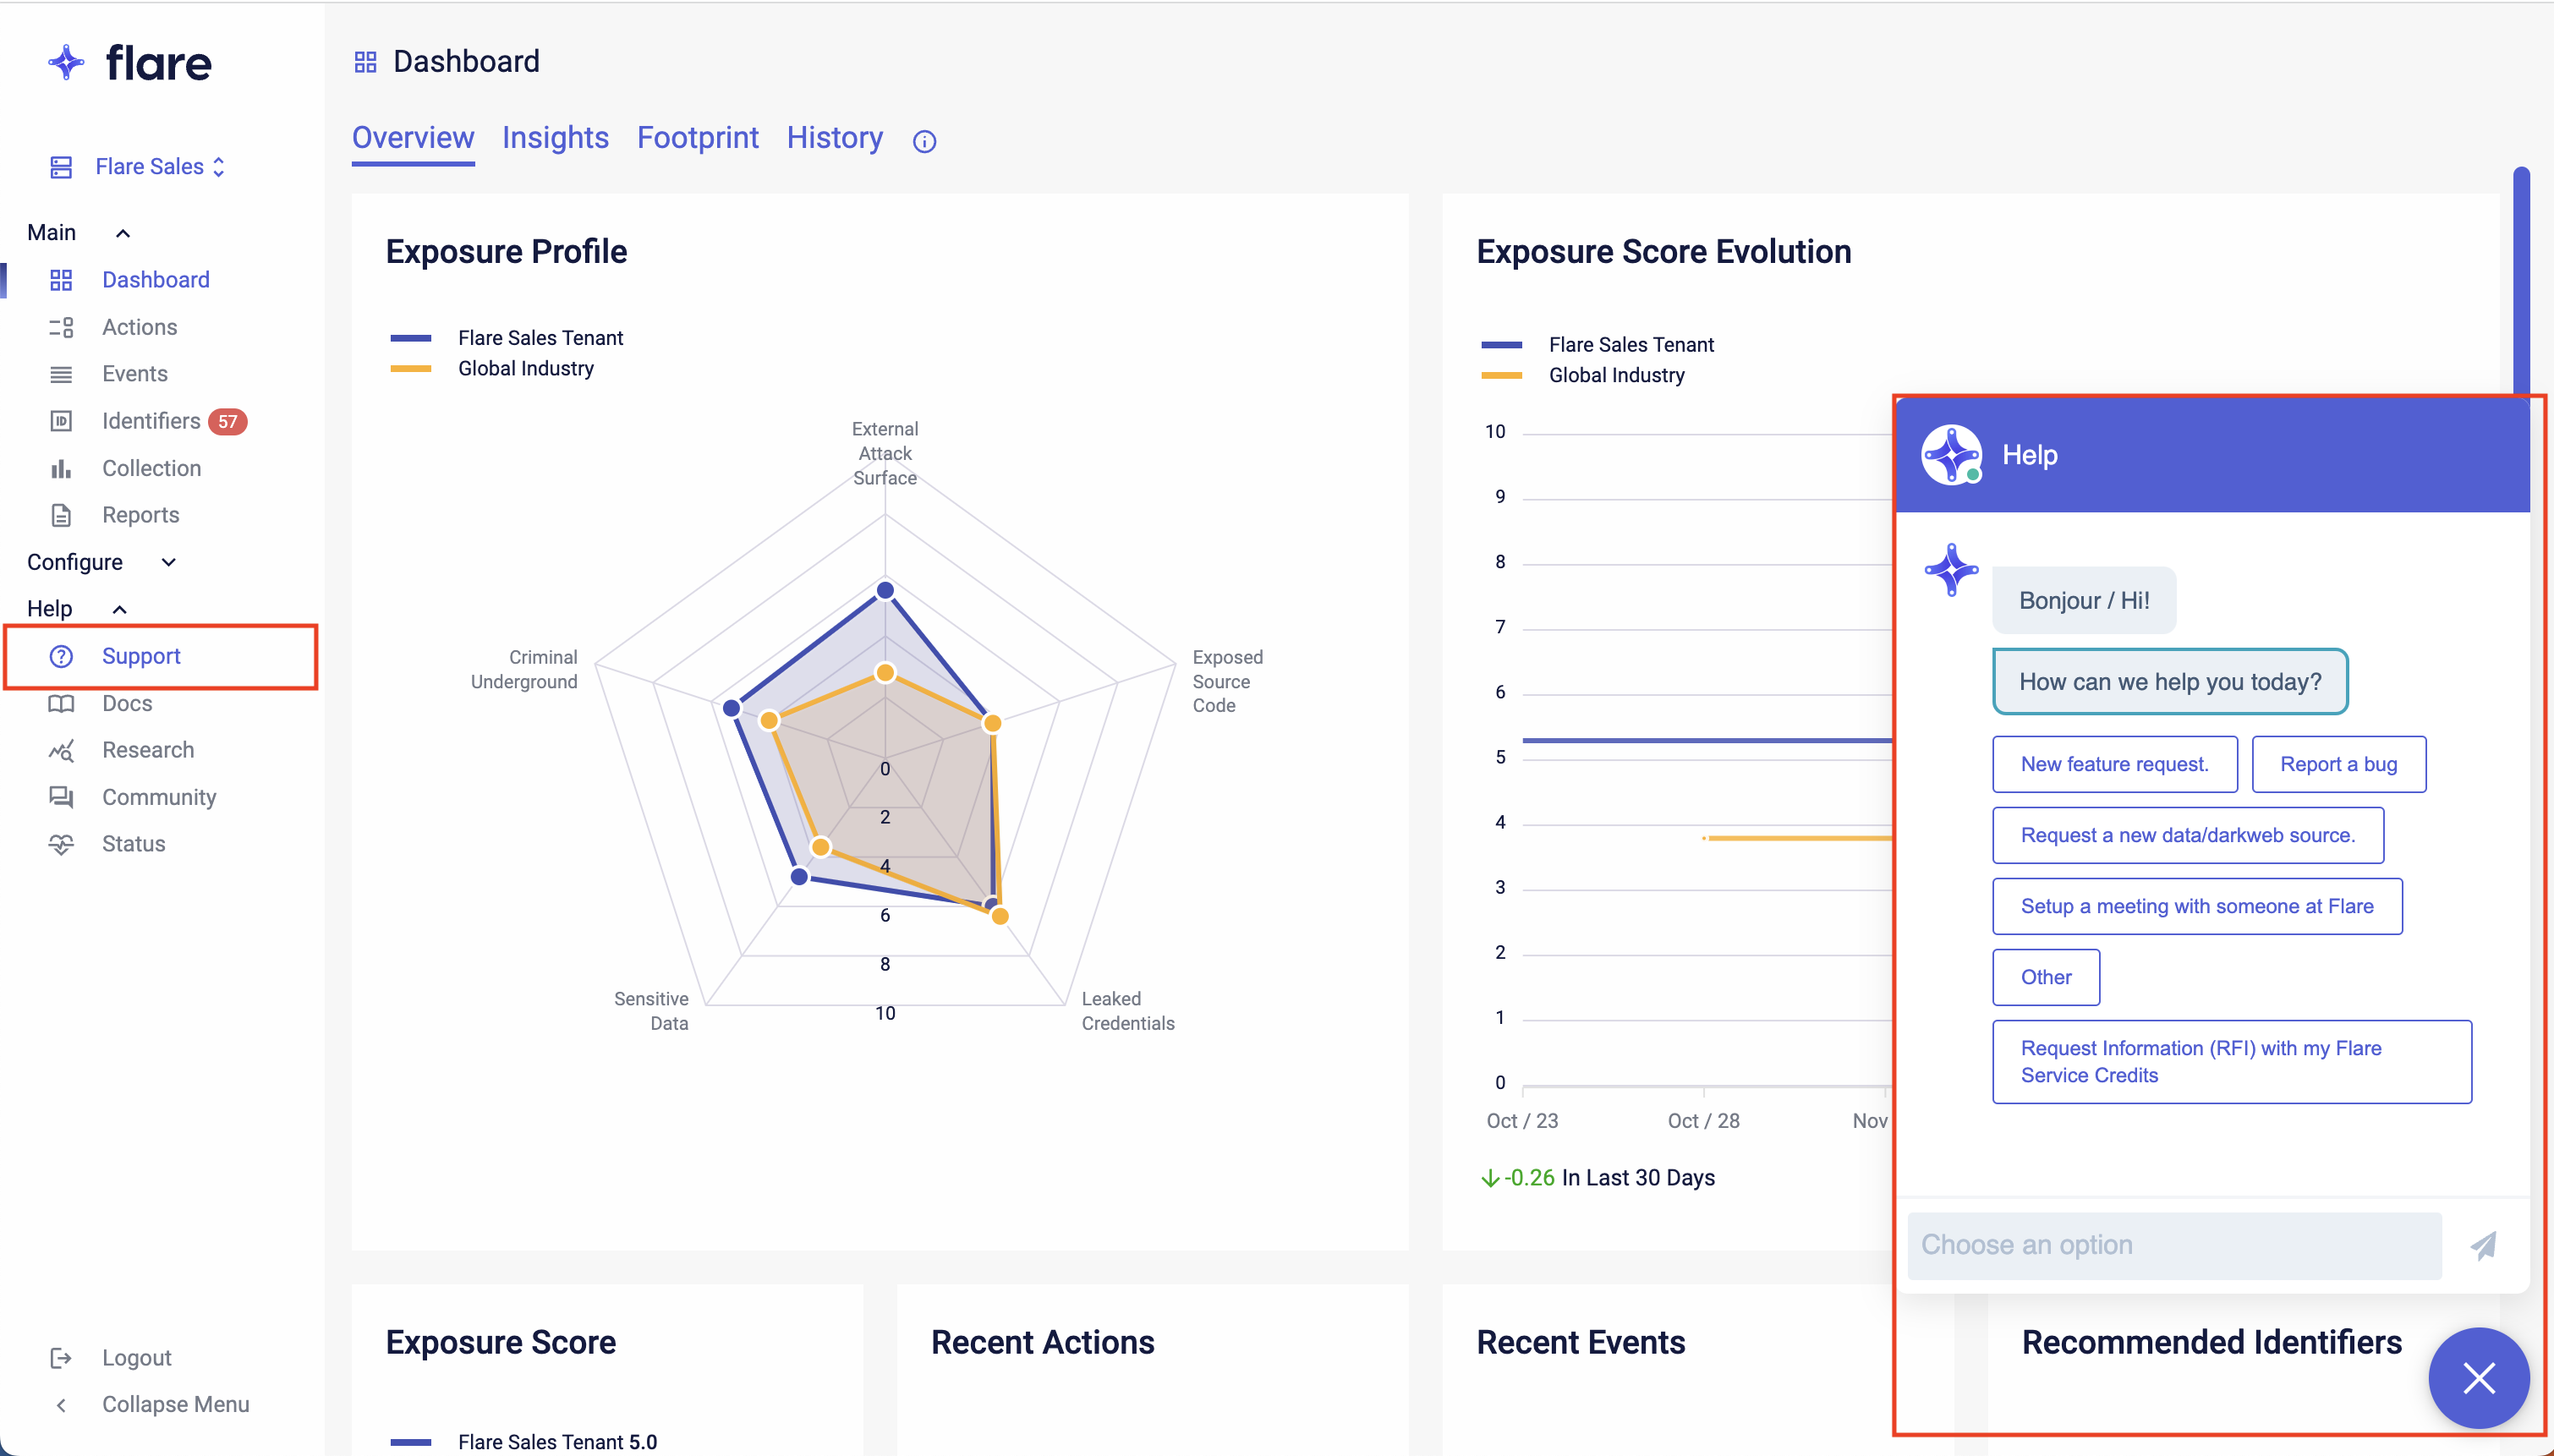Click the Research sidebar icon

(61, 750)
